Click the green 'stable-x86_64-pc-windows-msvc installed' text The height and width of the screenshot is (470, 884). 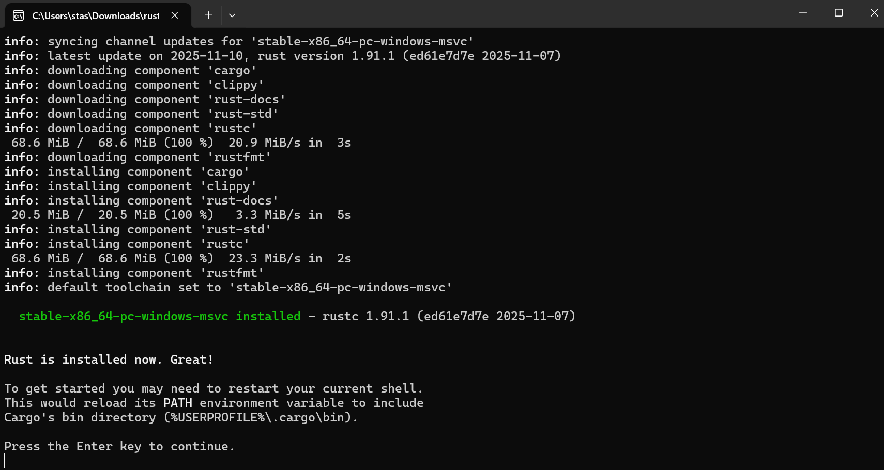pyautogui.click(x=159, y=316)
